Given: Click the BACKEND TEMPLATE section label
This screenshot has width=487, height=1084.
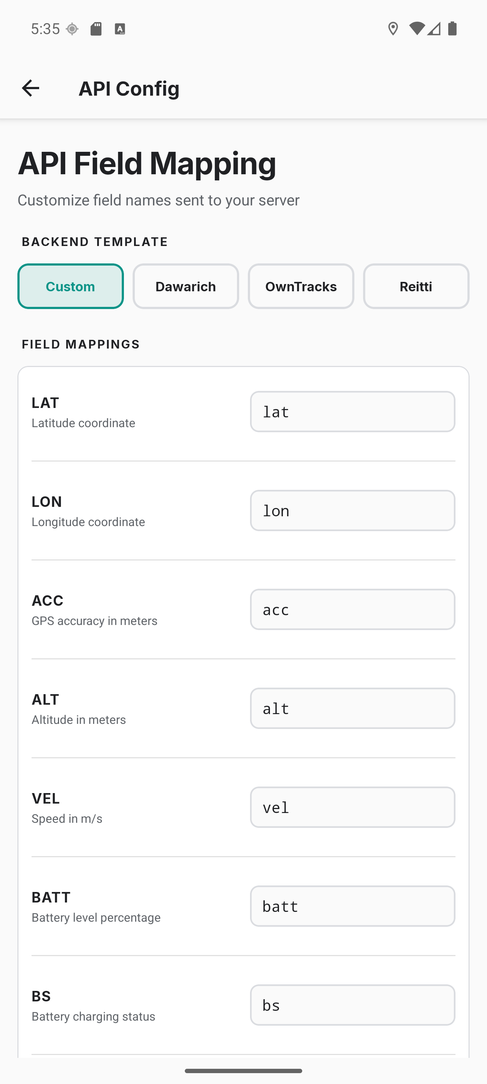Looking at the screenshot, I should (94, 242).
